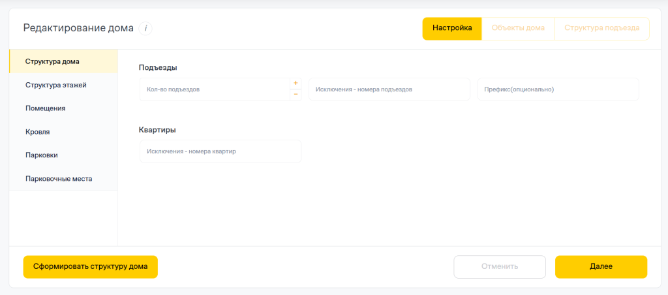Click the Исключения - номера квартир field
This screenshot has height=295, width=668.
tap(220, 151)
